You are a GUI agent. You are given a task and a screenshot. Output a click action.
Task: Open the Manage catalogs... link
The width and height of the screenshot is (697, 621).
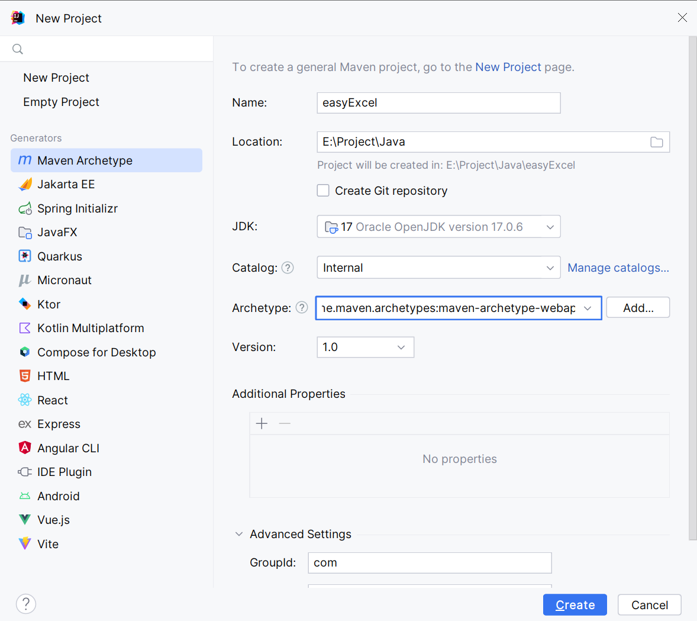618,268
